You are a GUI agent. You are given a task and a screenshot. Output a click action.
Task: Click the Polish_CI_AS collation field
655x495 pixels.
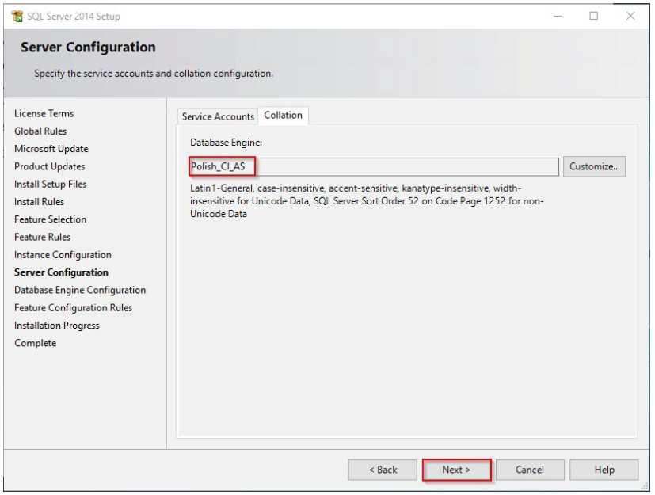pos(374,166)
